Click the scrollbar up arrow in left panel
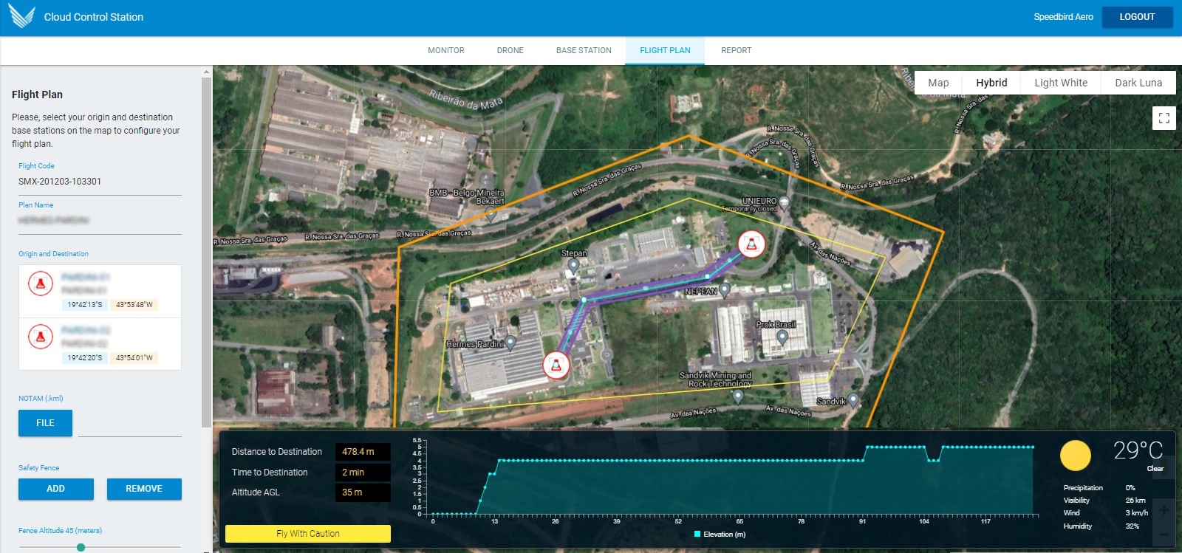 [206, 72]
